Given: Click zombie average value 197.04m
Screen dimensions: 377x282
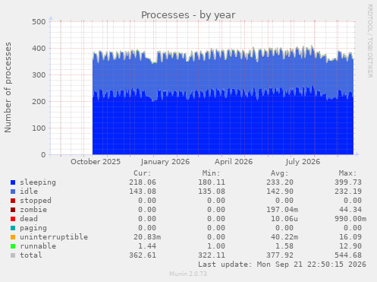Looking at the screenshot, I should [282, 210].
